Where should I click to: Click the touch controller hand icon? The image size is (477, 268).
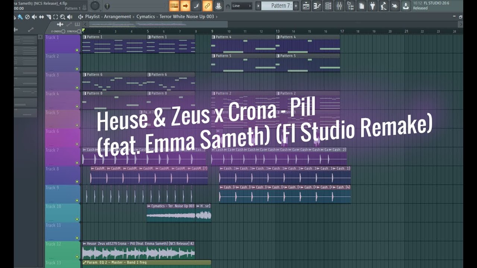(395, 6)
